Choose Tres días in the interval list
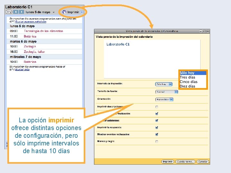The width and height of the screenshot is (231, 173). pyautogui.click(x=193, y=77)
